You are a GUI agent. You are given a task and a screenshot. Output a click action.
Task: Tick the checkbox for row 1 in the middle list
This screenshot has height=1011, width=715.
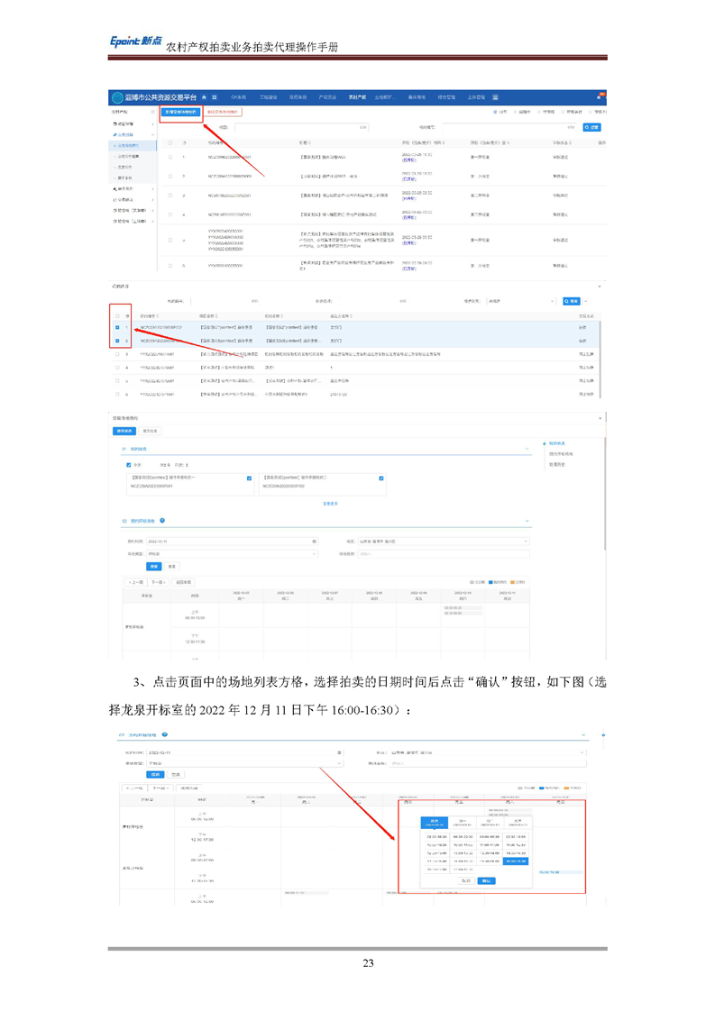[117, 328]
